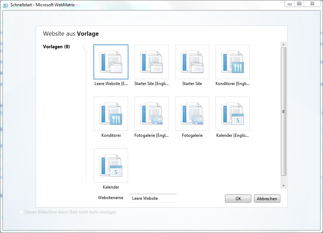Image resolution: width=323 pixels, height=233 pixels.
Task: Click the 'Fotogalerie' caption text
Action: (192, 135)
